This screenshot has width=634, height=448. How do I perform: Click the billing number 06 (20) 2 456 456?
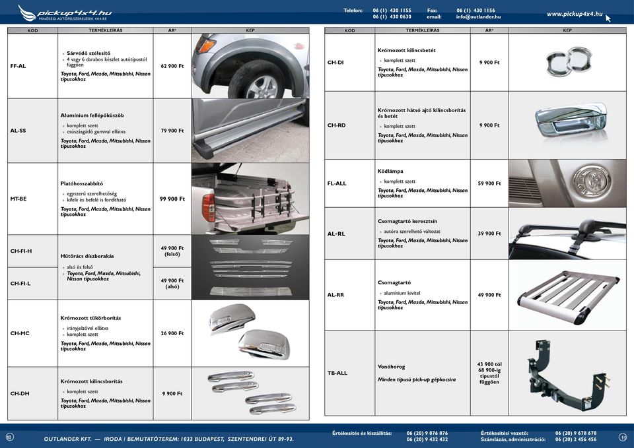(576, 439)
